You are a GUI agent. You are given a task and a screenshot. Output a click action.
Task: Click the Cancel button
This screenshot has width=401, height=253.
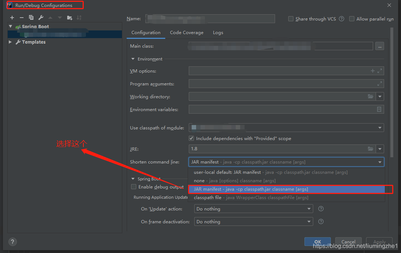pyautogui.click(x=348, y=242)
